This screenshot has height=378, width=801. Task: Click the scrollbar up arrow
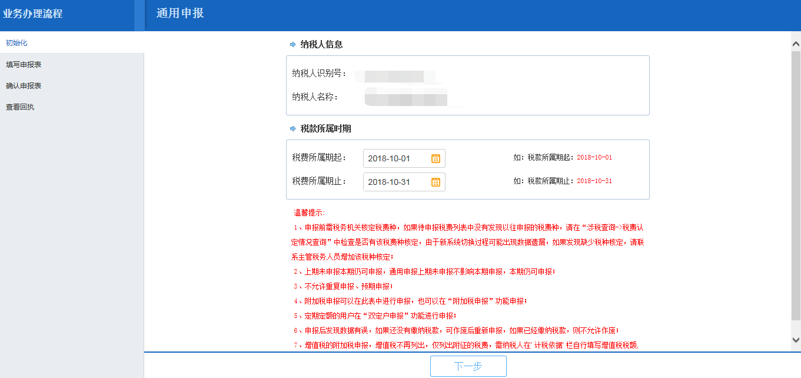point(796,42)
